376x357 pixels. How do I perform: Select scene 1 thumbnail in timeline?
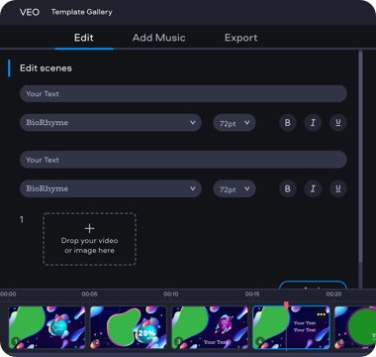[47, 327]
